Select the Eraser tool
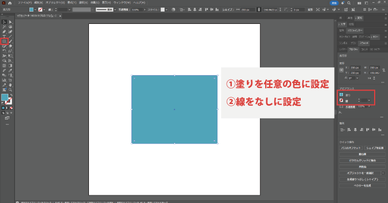Image resolution: width=388 pixels, height=203 pixels. pyautogui.click(x=11, y=46)
